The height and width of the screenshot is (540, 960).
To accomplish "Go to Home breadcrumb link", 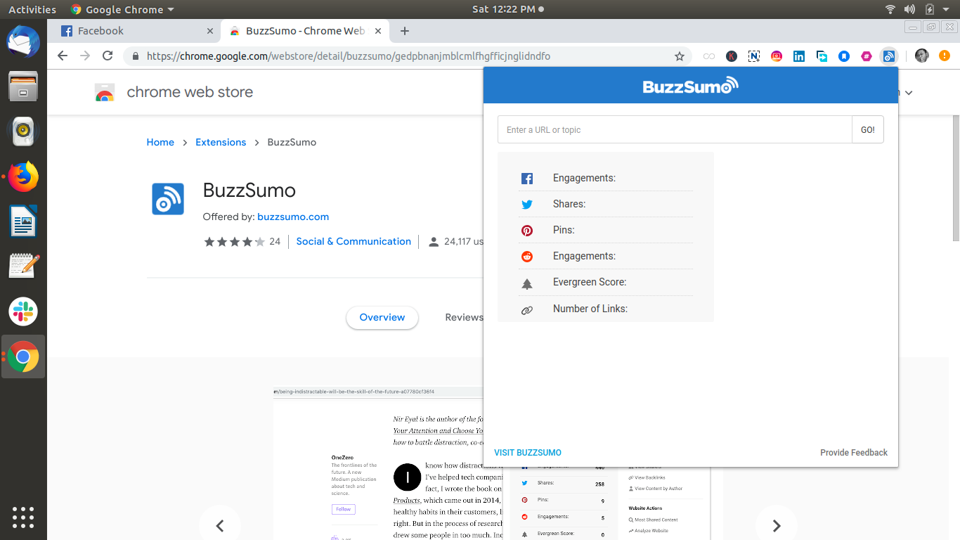I will pyautogui.click(x=160, y=142).
